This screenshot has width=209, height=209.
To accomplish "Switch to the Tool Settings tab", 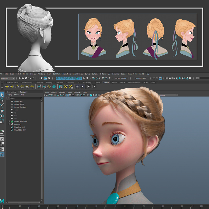I will [11, 92].
